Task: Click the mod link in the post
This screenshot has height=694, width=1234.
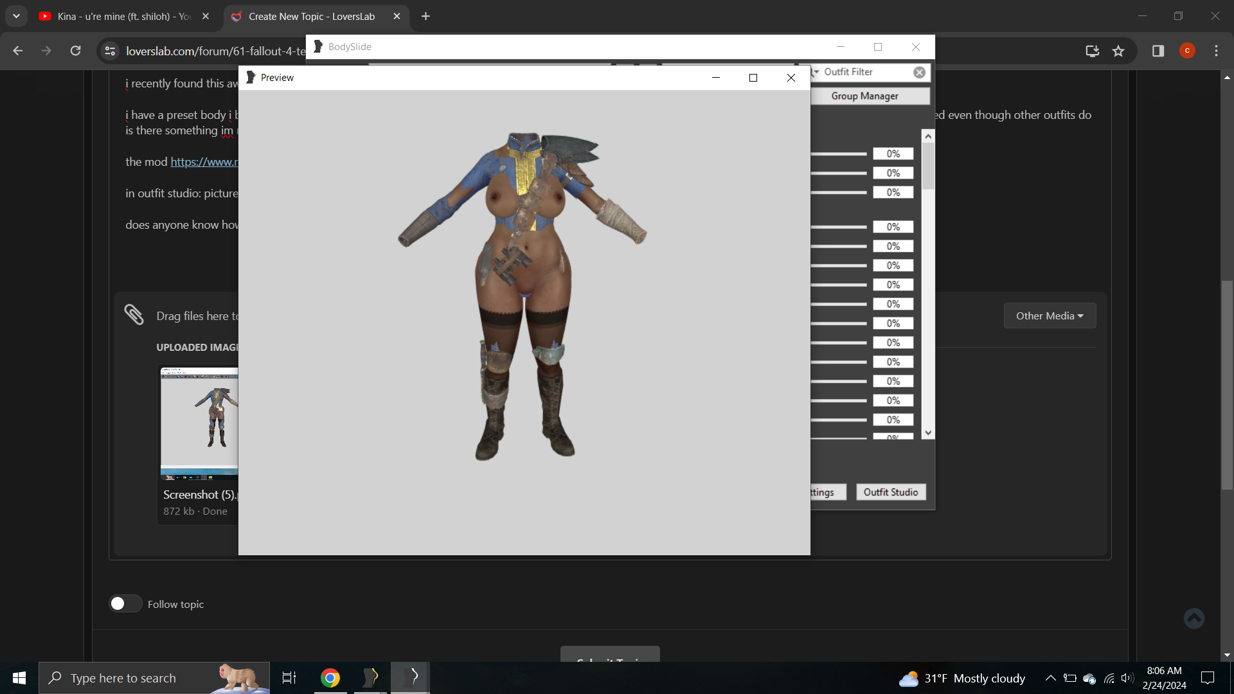Action: [x=204, y=162]
